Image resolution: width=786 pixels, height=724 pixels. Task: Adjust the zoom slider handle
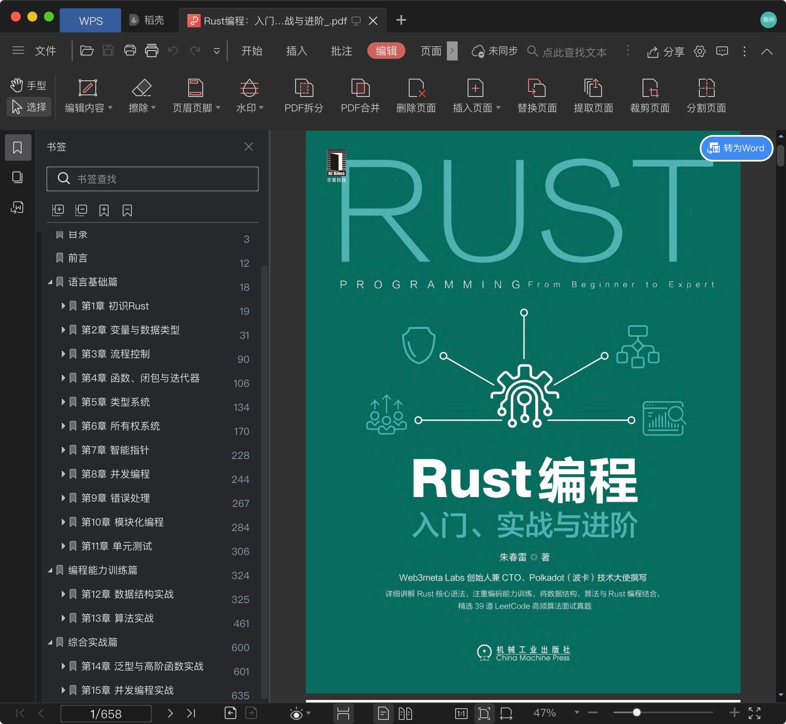637,712
